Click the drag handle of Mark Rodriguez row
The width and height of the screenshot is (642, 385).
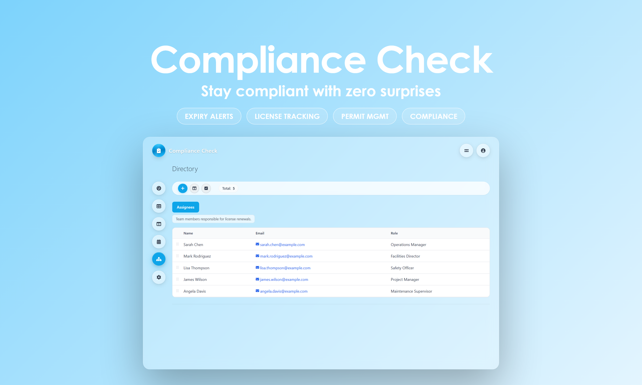pyautogui.click(x=177, y=256)
